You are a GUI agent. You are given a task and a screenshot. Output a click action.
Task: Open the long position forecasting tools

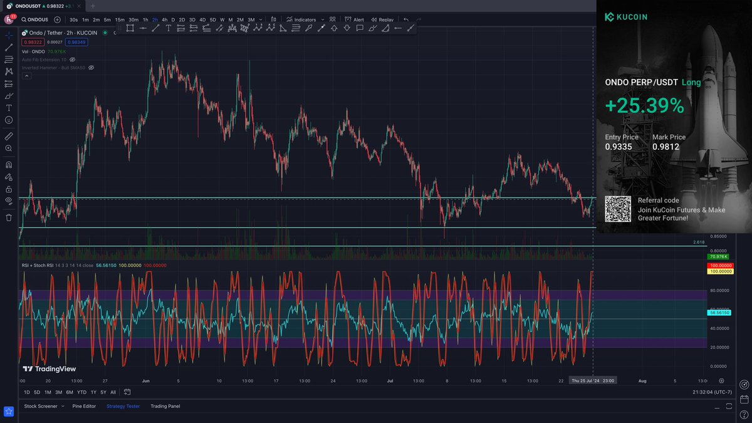pyautogui.click(x=9, y=83)
